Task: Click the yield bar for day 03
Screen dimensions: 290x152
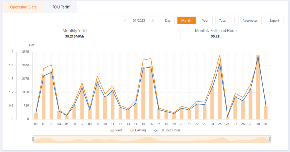Action: pos(51,95)
